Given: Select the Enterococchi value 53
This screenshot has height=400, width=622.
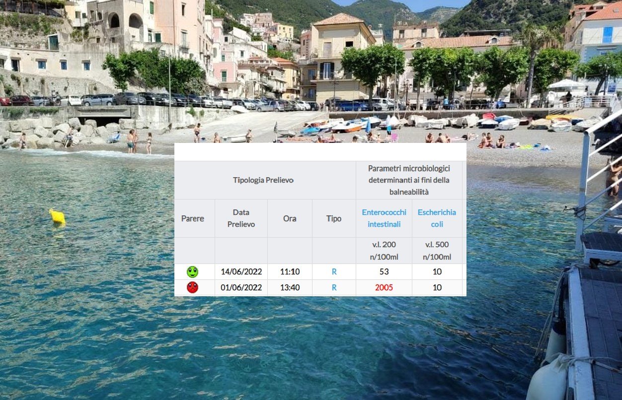Looking at the screenshot, I should pyautogui.click(x=384, y=272).
